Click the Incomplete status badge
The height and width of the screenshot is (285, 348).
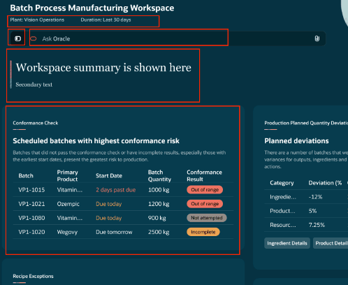(203, 232)
